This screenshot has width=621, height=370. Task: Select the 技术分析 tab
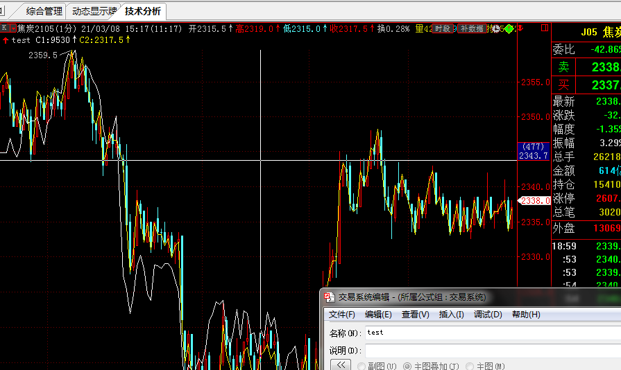click(x=142, y=11)
